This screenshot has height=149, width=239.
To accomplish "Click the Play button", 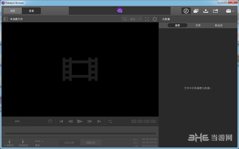I will (x=80, y=121).
